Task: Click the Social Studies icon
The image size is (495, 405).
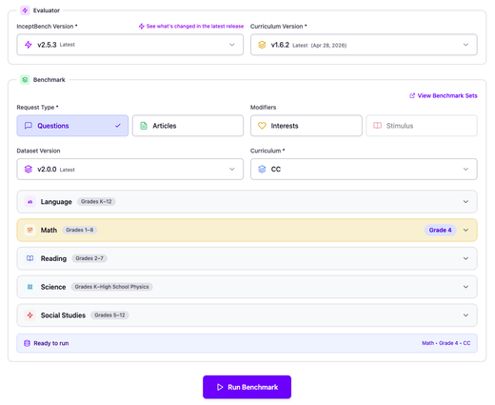Action: (x=30, y=315)
